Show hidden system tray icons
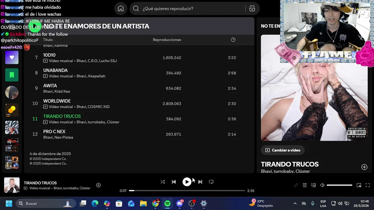The image size is (374, 210). tap(295, 203)
